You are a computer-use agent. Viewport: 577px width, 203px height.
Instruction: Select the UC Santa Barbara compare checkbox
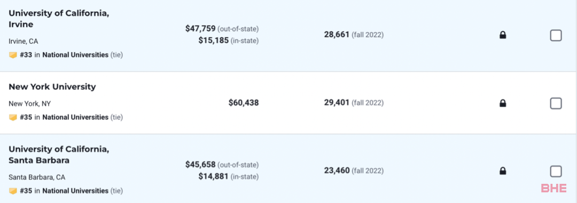pos(556,171)
